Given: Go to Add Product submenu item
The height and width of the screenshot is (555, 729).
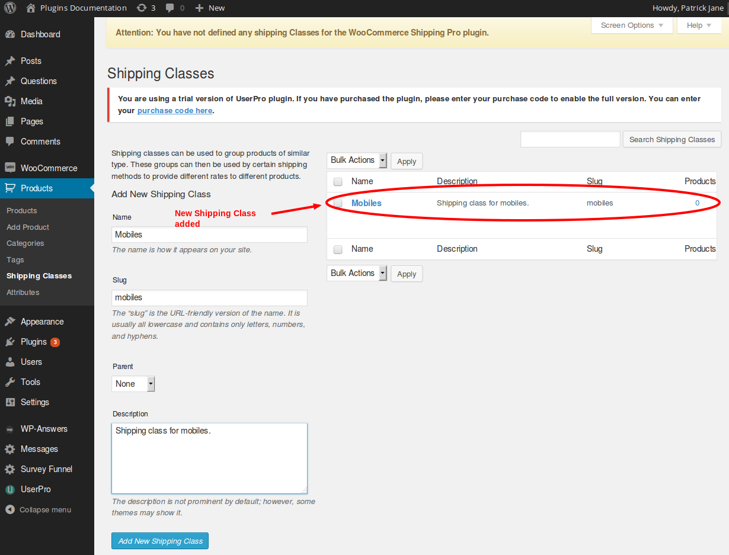Looking at the screenshot, I should point(28,227).
